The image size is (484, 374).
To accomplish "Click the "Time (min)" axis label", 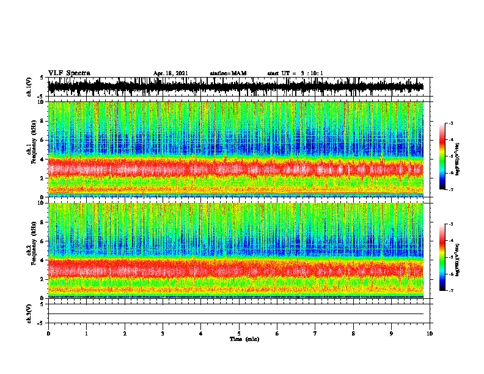I will (x=244, y=339).
